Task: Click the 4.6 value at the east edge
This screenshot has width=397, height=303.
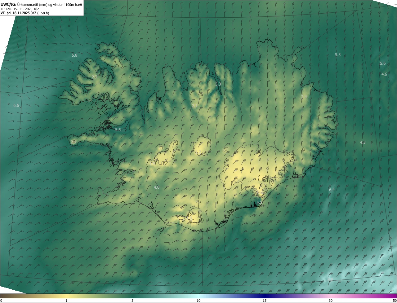Action: (384, 74)
